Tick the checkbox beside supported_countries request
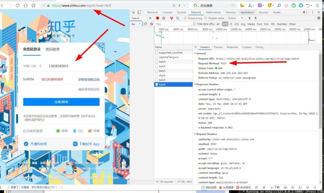The image size is (324, 193). pos(157,53)
